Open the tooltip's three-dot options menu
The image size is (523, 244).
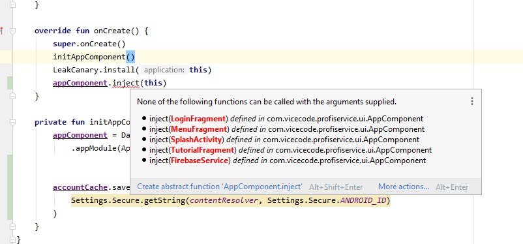471,102
